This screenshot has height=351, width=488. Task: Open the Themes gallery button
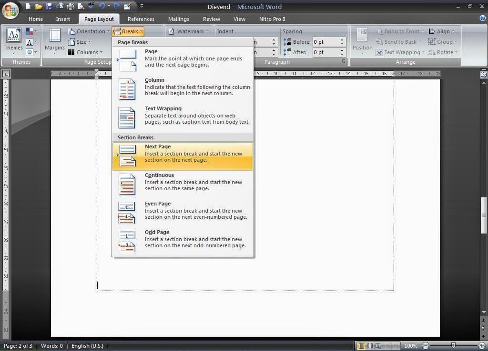(x=13, y=42)
